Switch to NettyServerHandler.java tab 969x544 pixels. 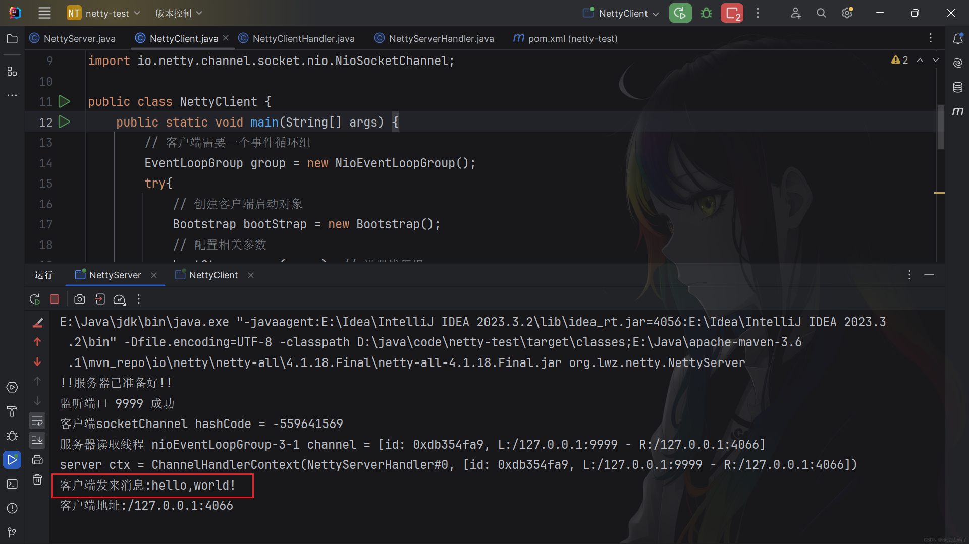click(435, 38)
